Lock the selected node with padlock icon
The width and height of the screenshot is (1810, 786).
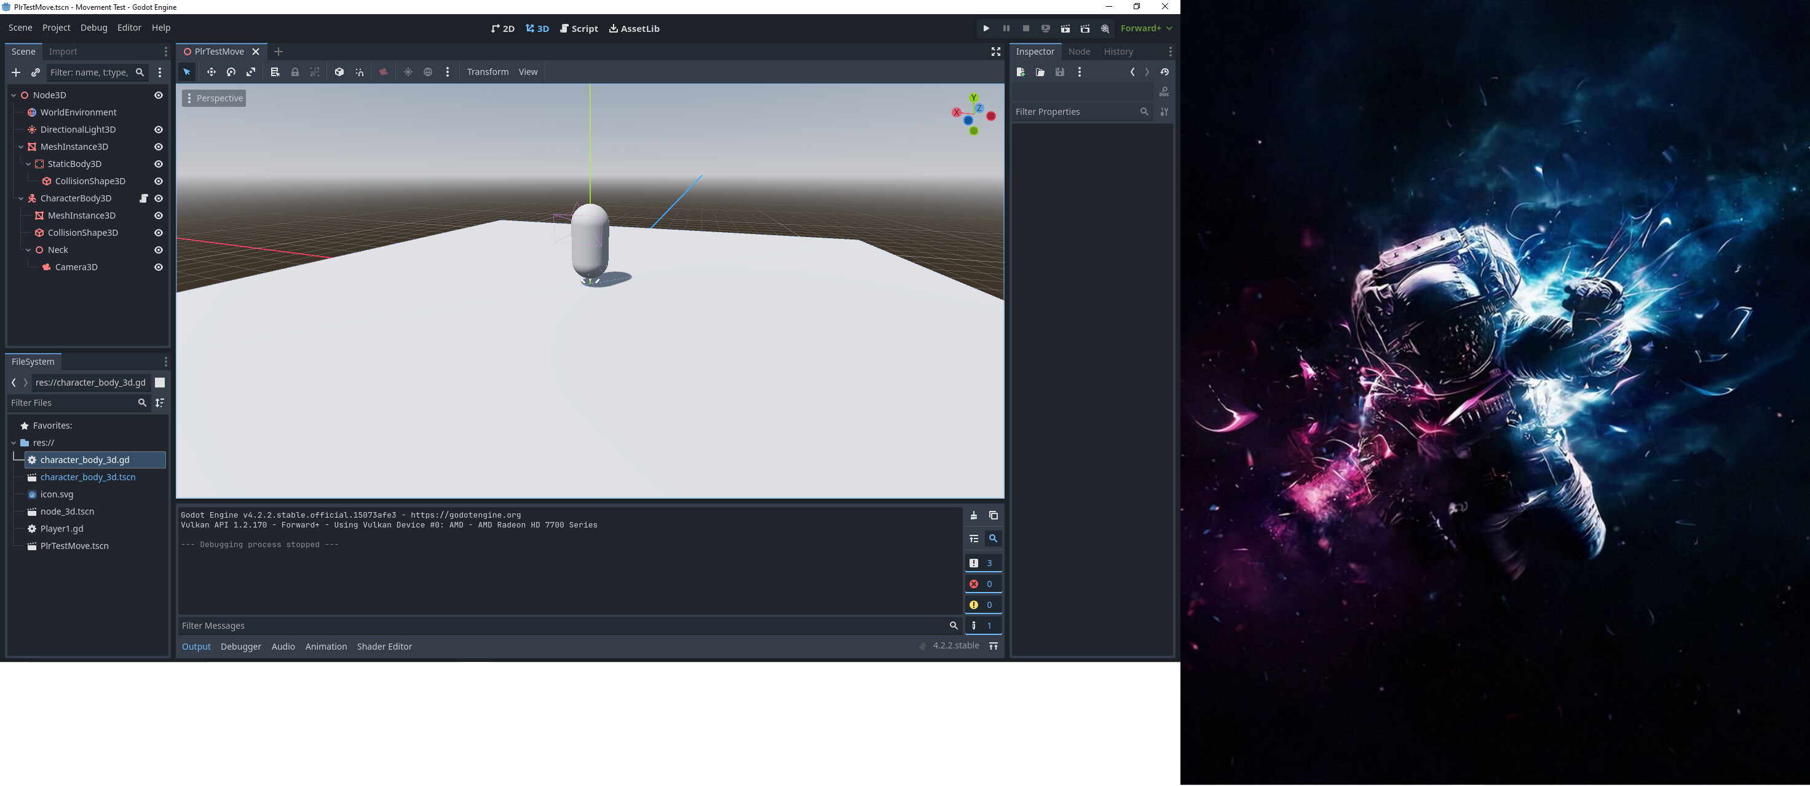(295, 72)
